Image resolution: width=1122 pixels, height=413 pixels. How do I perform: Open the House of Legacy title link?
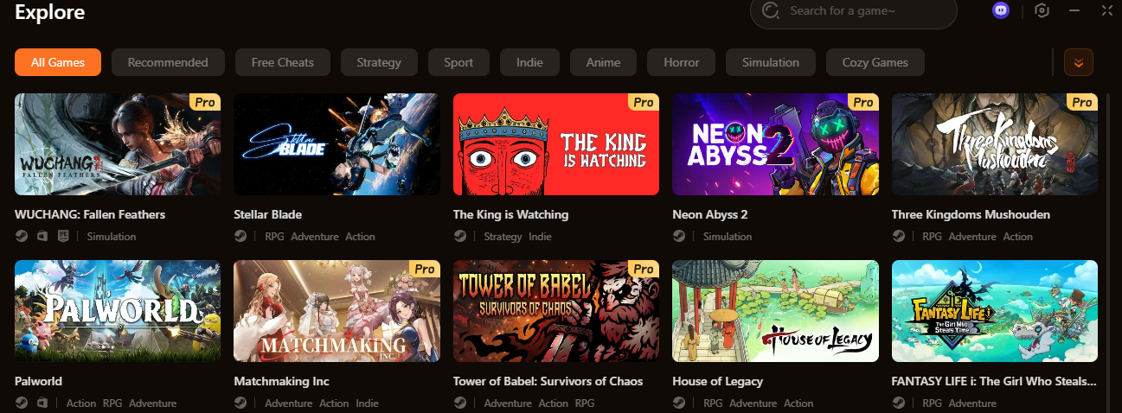(x=718, y=381)
